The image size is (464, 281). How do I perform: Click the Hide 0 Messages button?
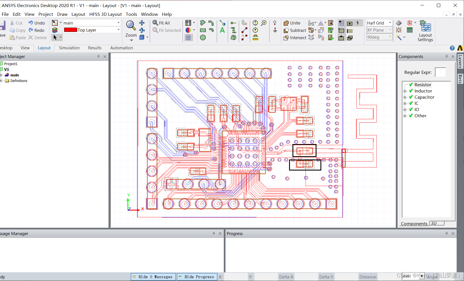point(153,277)
